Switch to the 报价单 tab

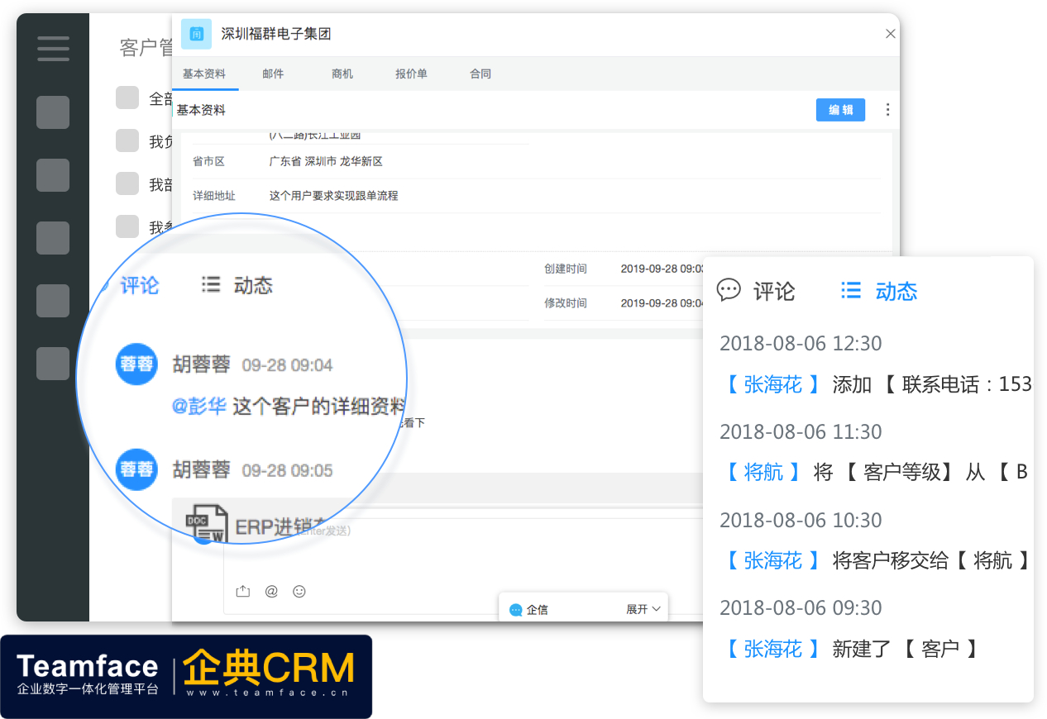pyautogui.click(x=411, y=74)
